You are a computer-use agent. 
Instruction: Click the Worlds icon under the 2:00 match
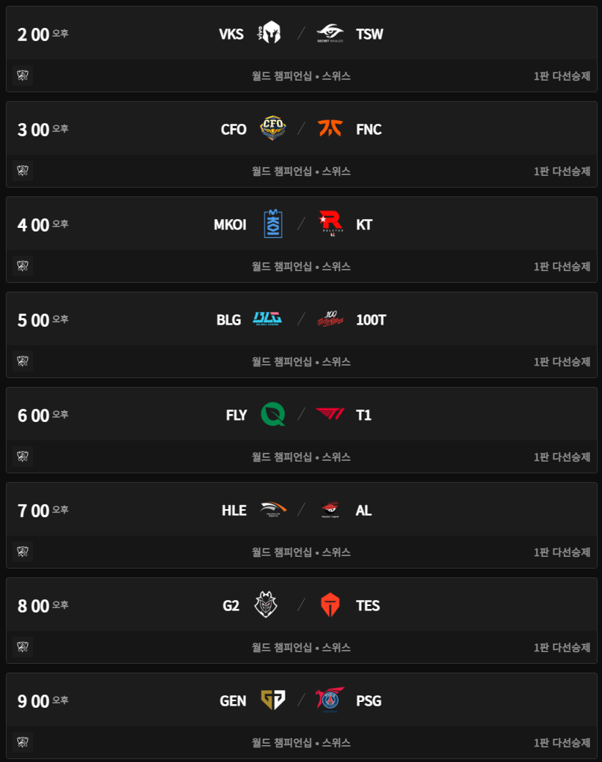(x=23, y=75)
